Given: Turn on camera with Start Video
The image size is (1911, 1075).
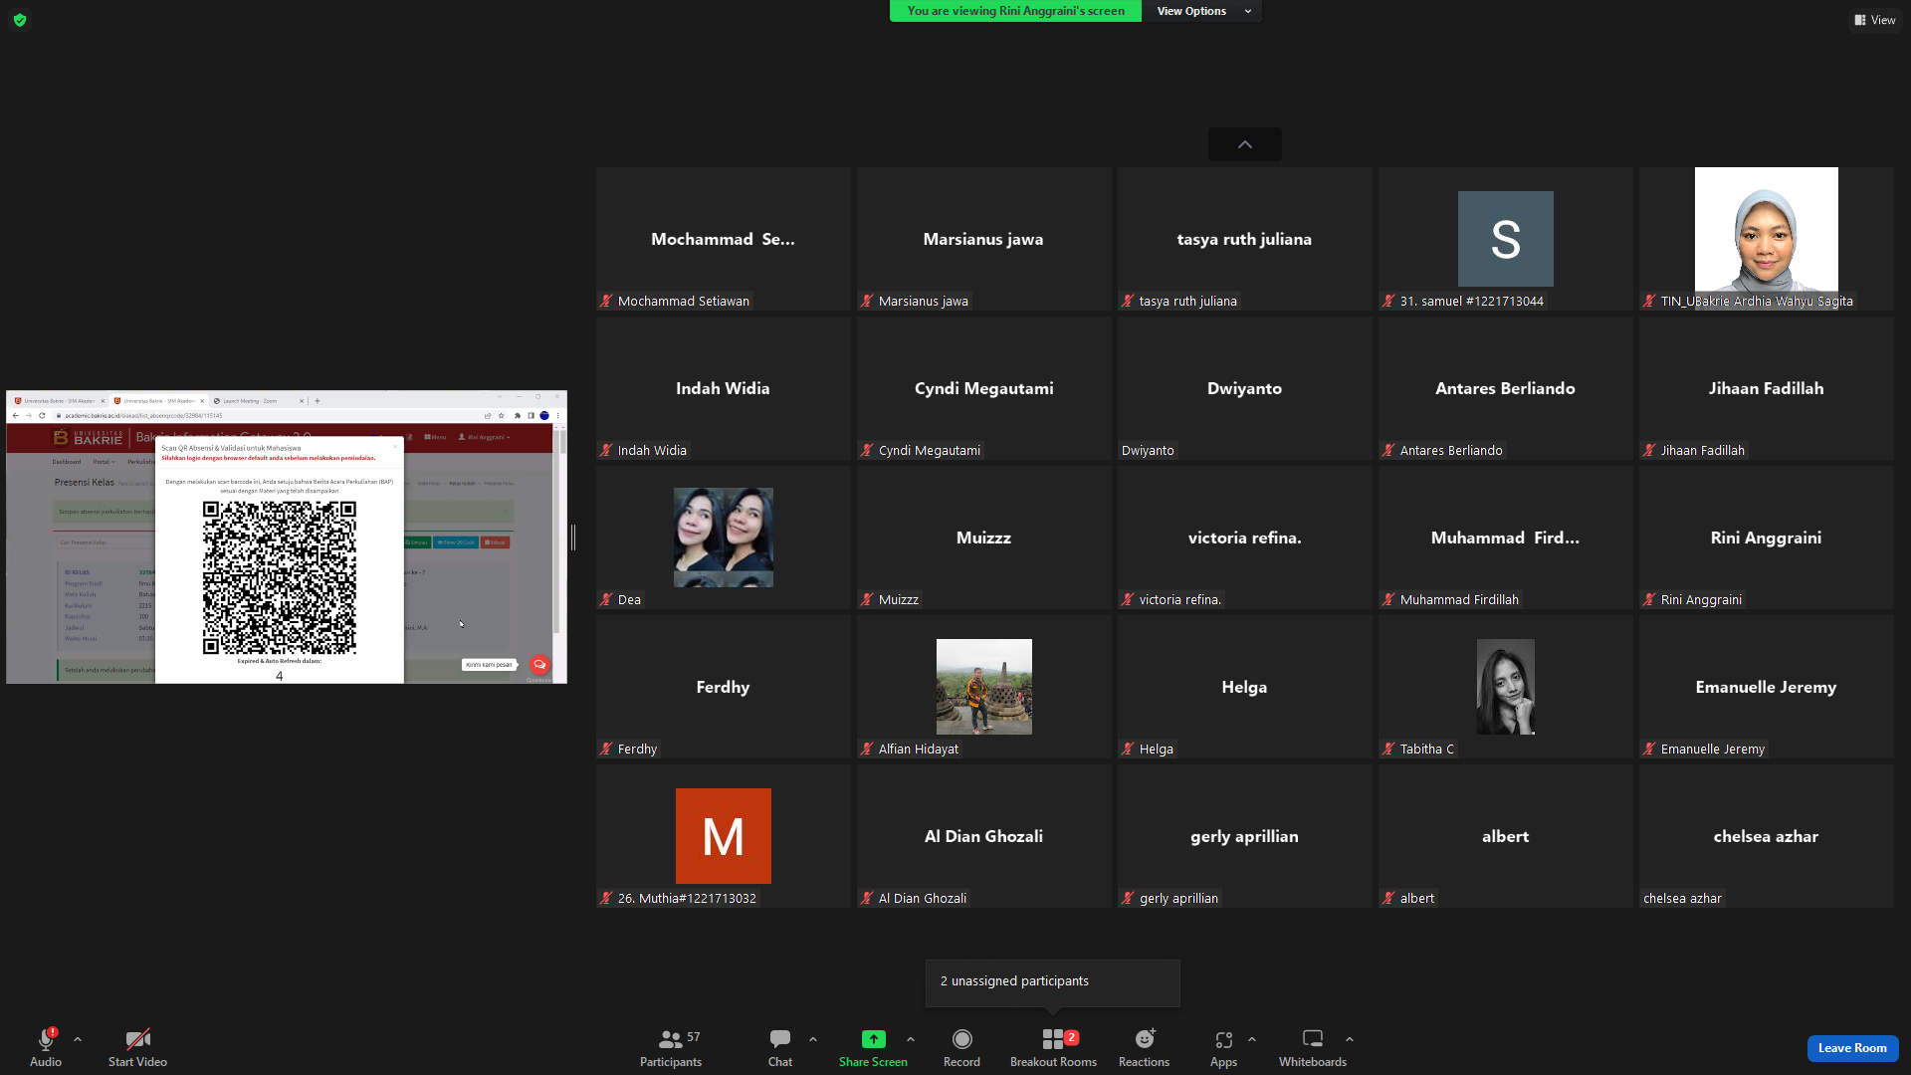Looking at the screenshot, I should [137, 1047].
